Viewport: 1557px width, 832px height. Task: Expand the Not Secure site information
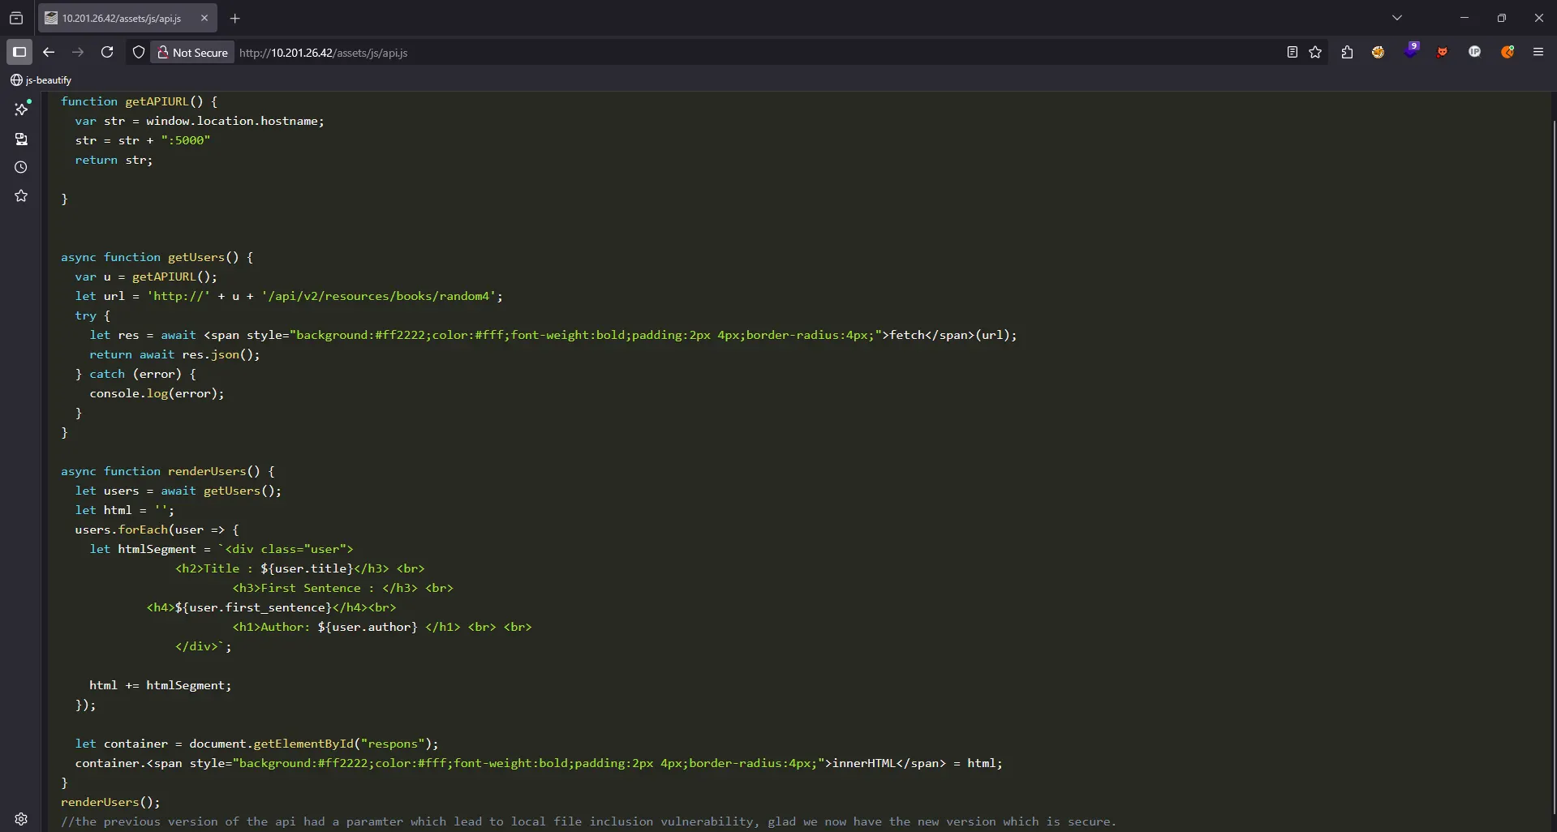pos(192,52)
